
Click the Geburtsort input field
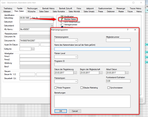pos(37,22)
